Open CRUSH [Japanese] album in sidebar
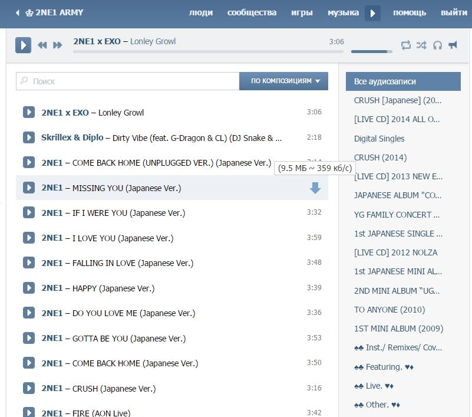Viewport: 472px width, 417px height. tap(398, 100)
